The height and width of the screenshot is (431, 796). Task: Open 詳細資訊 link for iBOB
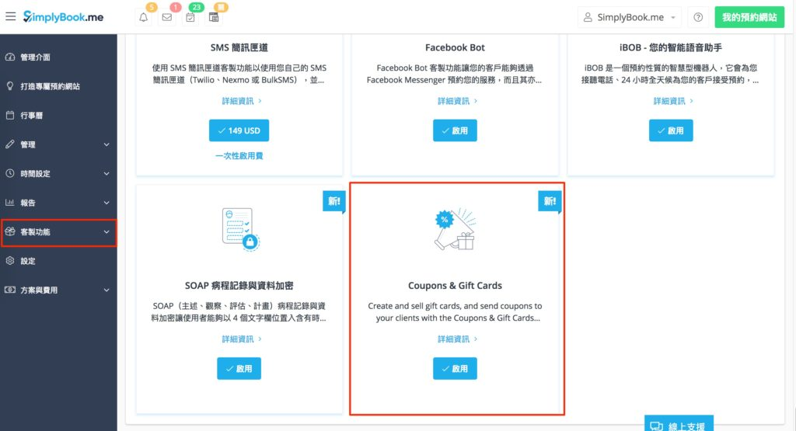[673, 101]
